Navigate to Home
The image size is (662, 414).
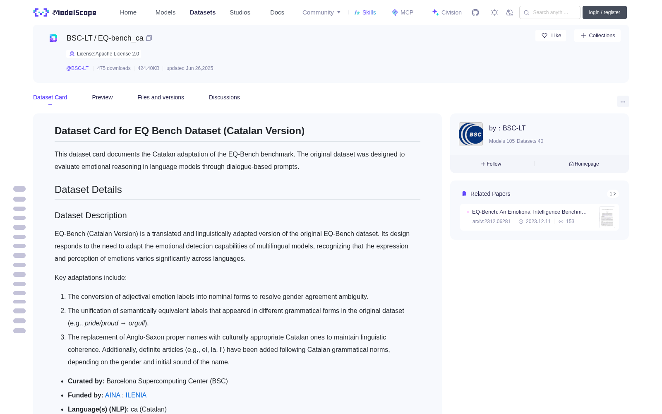coord(128,12)
